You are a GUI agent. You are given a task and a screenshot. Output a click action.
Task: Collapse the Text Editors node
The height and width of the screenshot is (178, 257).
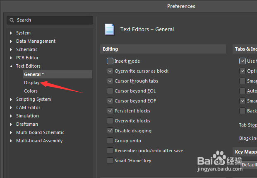pos(11,66)
